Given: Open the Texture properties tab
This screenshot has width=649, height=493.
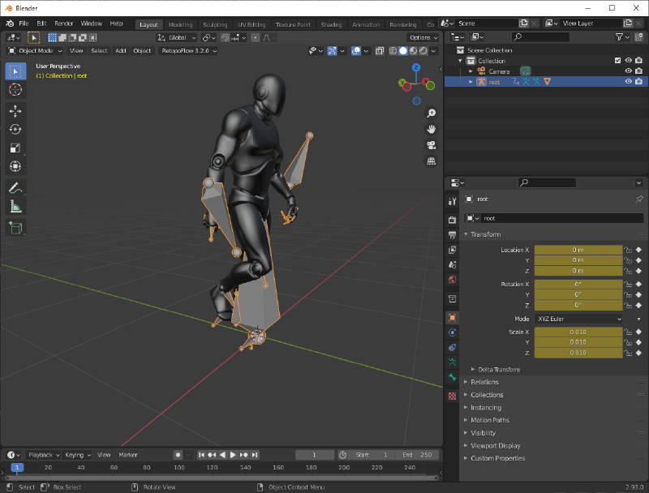Looking at the screenshot, I should pyautogui.click(x=452, y=397).
